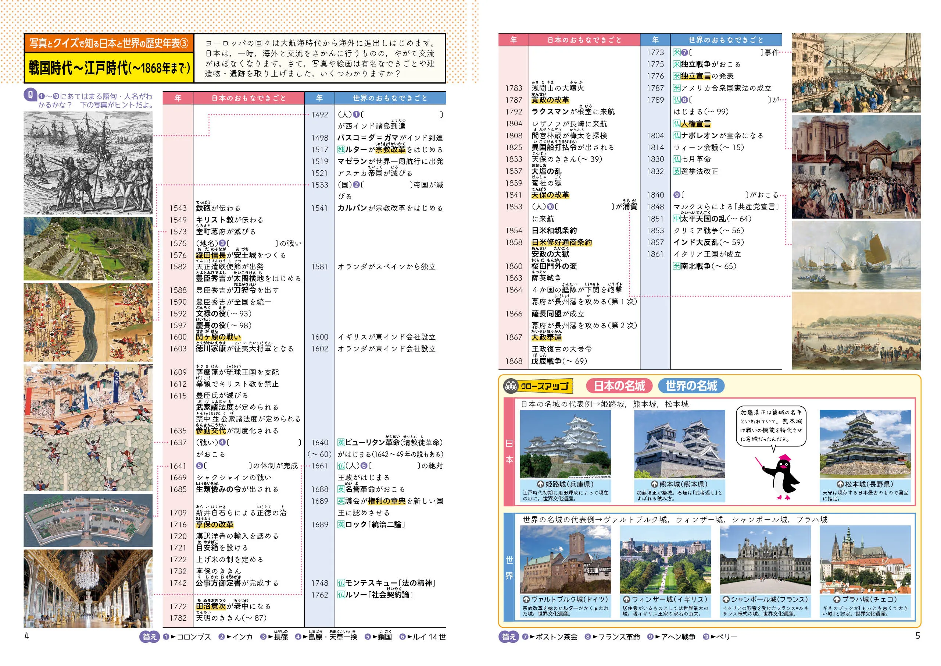This screenshot has height=666, width=941.
Task: Click the 答え badge before ボストン茶会
Action: pyautogui.click(x=509, y=637)
